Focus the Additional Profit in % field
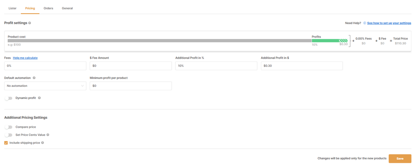Screen dimensions: 417x167 click(x=216, y=66)
